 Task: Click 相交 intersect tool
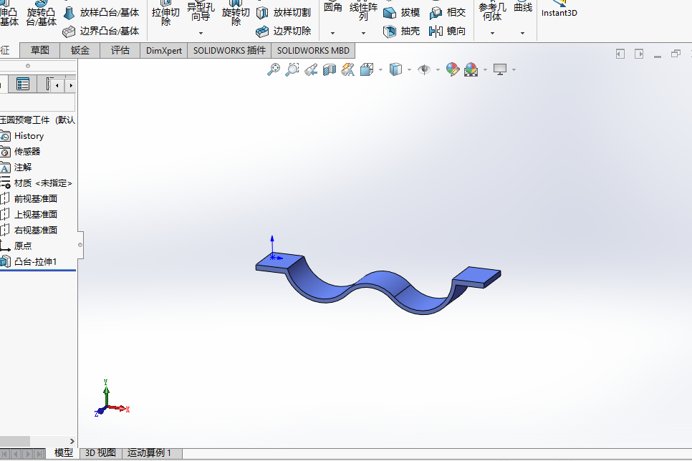point(448,12)
